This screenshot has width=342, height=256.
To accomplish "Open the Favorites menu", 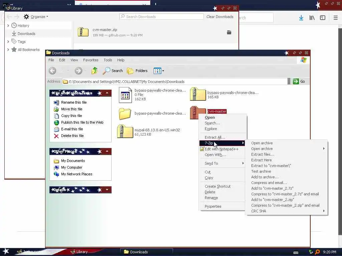I will pos(91,60).
